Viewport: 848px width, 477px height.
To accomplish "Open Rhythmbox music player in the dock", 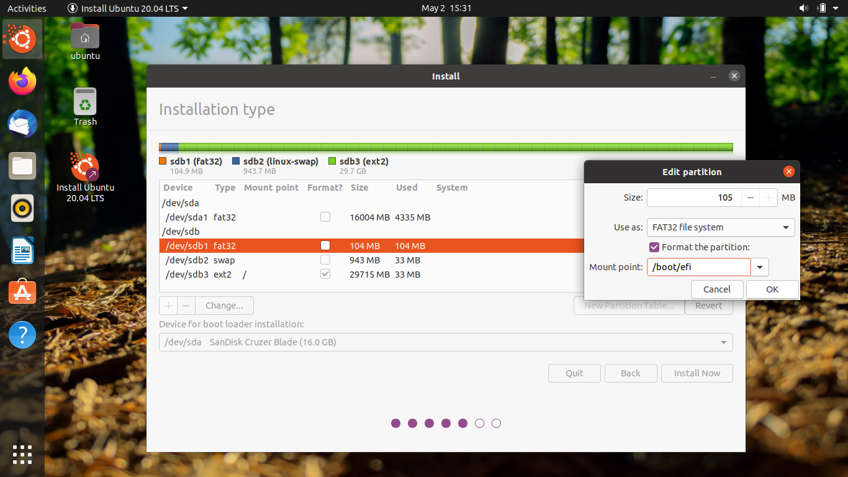I will [22, 208].
